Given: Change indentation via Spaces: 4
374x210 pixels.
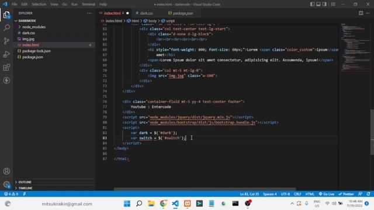Looking at the screenshot, I should tap(270, 194).
